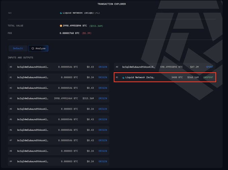Image resolution: width=228 pixels, height=170 pixels.
Task: Open the address of input row #6
Action: point(33,130)
